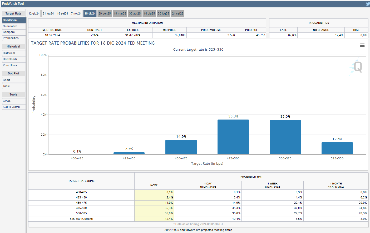Open the chart hamburger menu

[362, 45]
